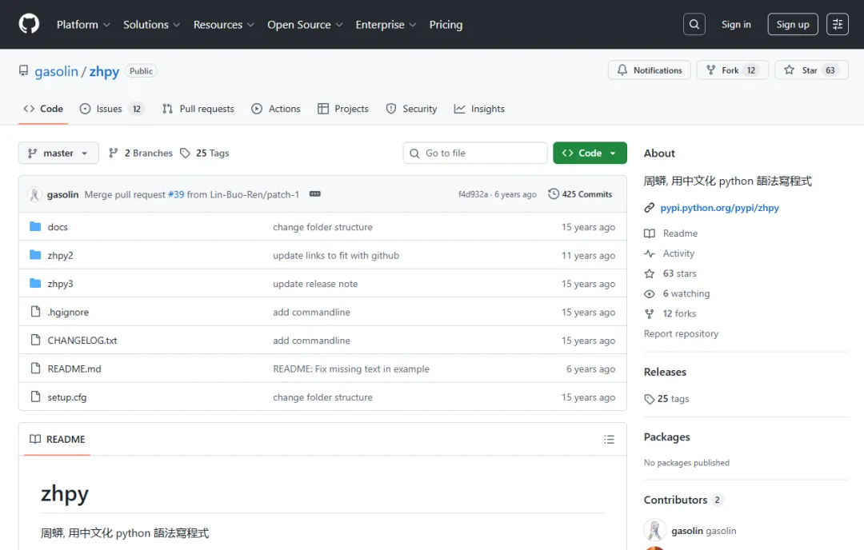Click the commit history clock icon
The image size is (864, 550).
[x=554, y=193]
